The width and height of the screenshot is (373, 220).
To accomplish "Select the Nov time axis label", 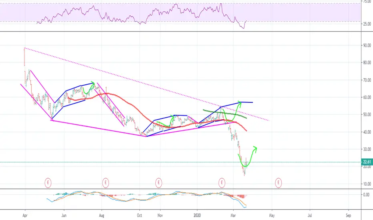I will (160, 216).
